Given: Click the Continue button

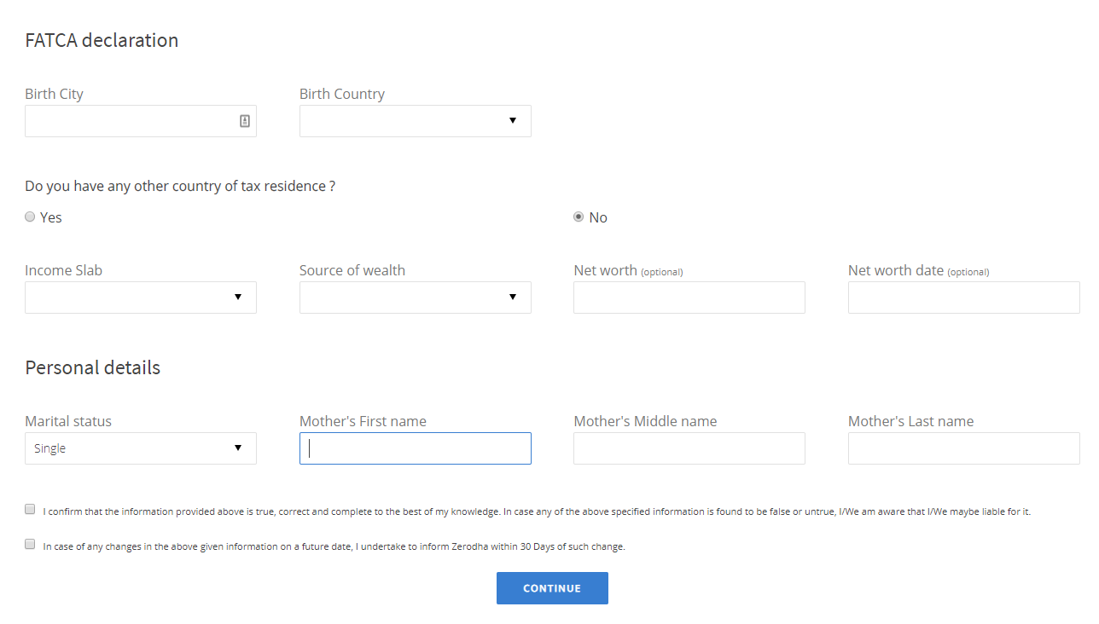Looking at the screenshot, I should click(552, 588).
